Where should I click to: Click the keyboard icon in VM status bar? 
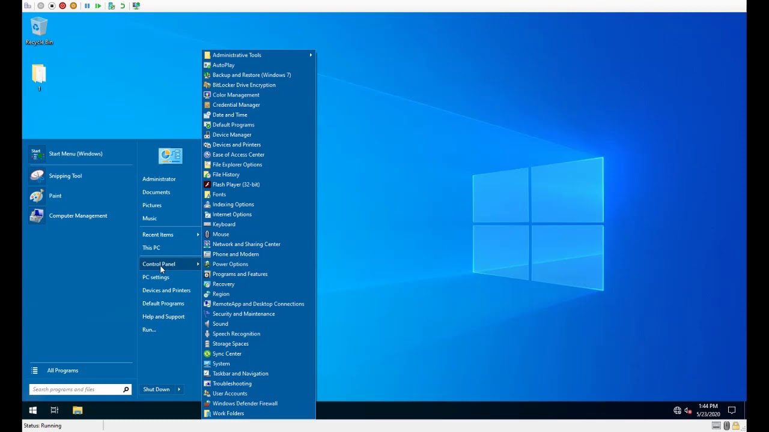(x=716, y=425)
